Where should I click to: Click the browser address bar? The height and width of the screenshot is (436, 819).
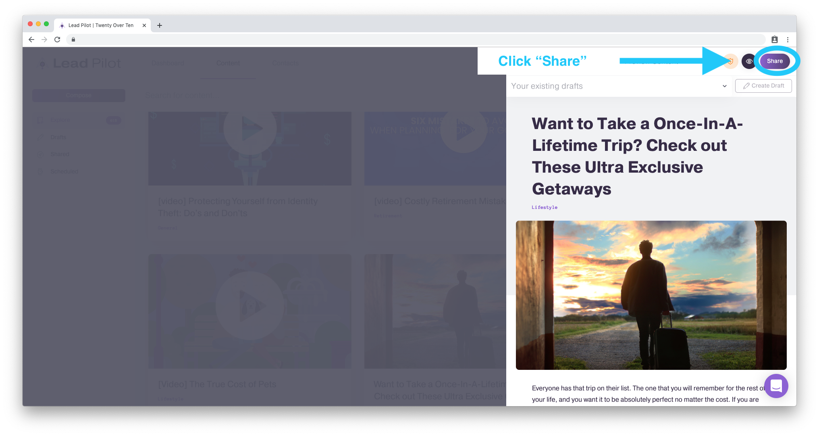pos(415,40)
